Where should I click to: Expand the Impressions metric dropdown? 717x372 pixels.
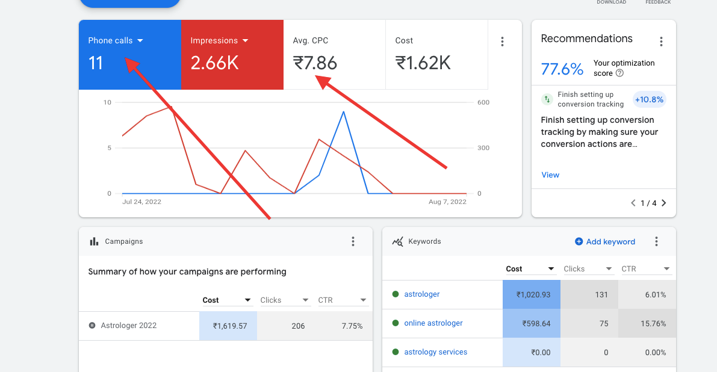[245, 41]
